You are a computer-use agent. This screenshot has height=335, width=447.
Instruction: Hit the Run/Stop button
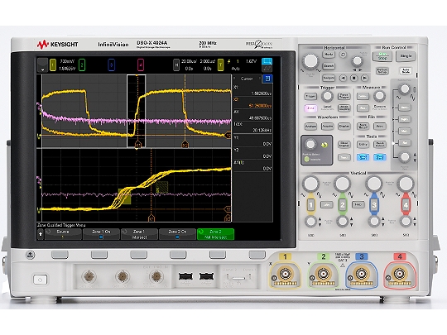pyautogui.click(x=382, y=56)
